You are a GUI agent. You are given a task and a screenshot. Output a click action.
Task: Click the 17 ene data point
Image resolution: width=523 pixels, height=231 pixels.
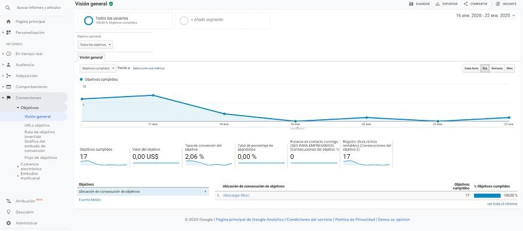coord(153,95)
